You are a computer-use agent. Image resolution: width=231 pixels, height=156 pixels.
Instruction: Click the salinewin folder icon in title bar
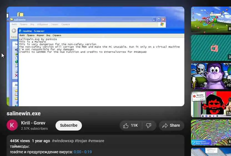12,19
